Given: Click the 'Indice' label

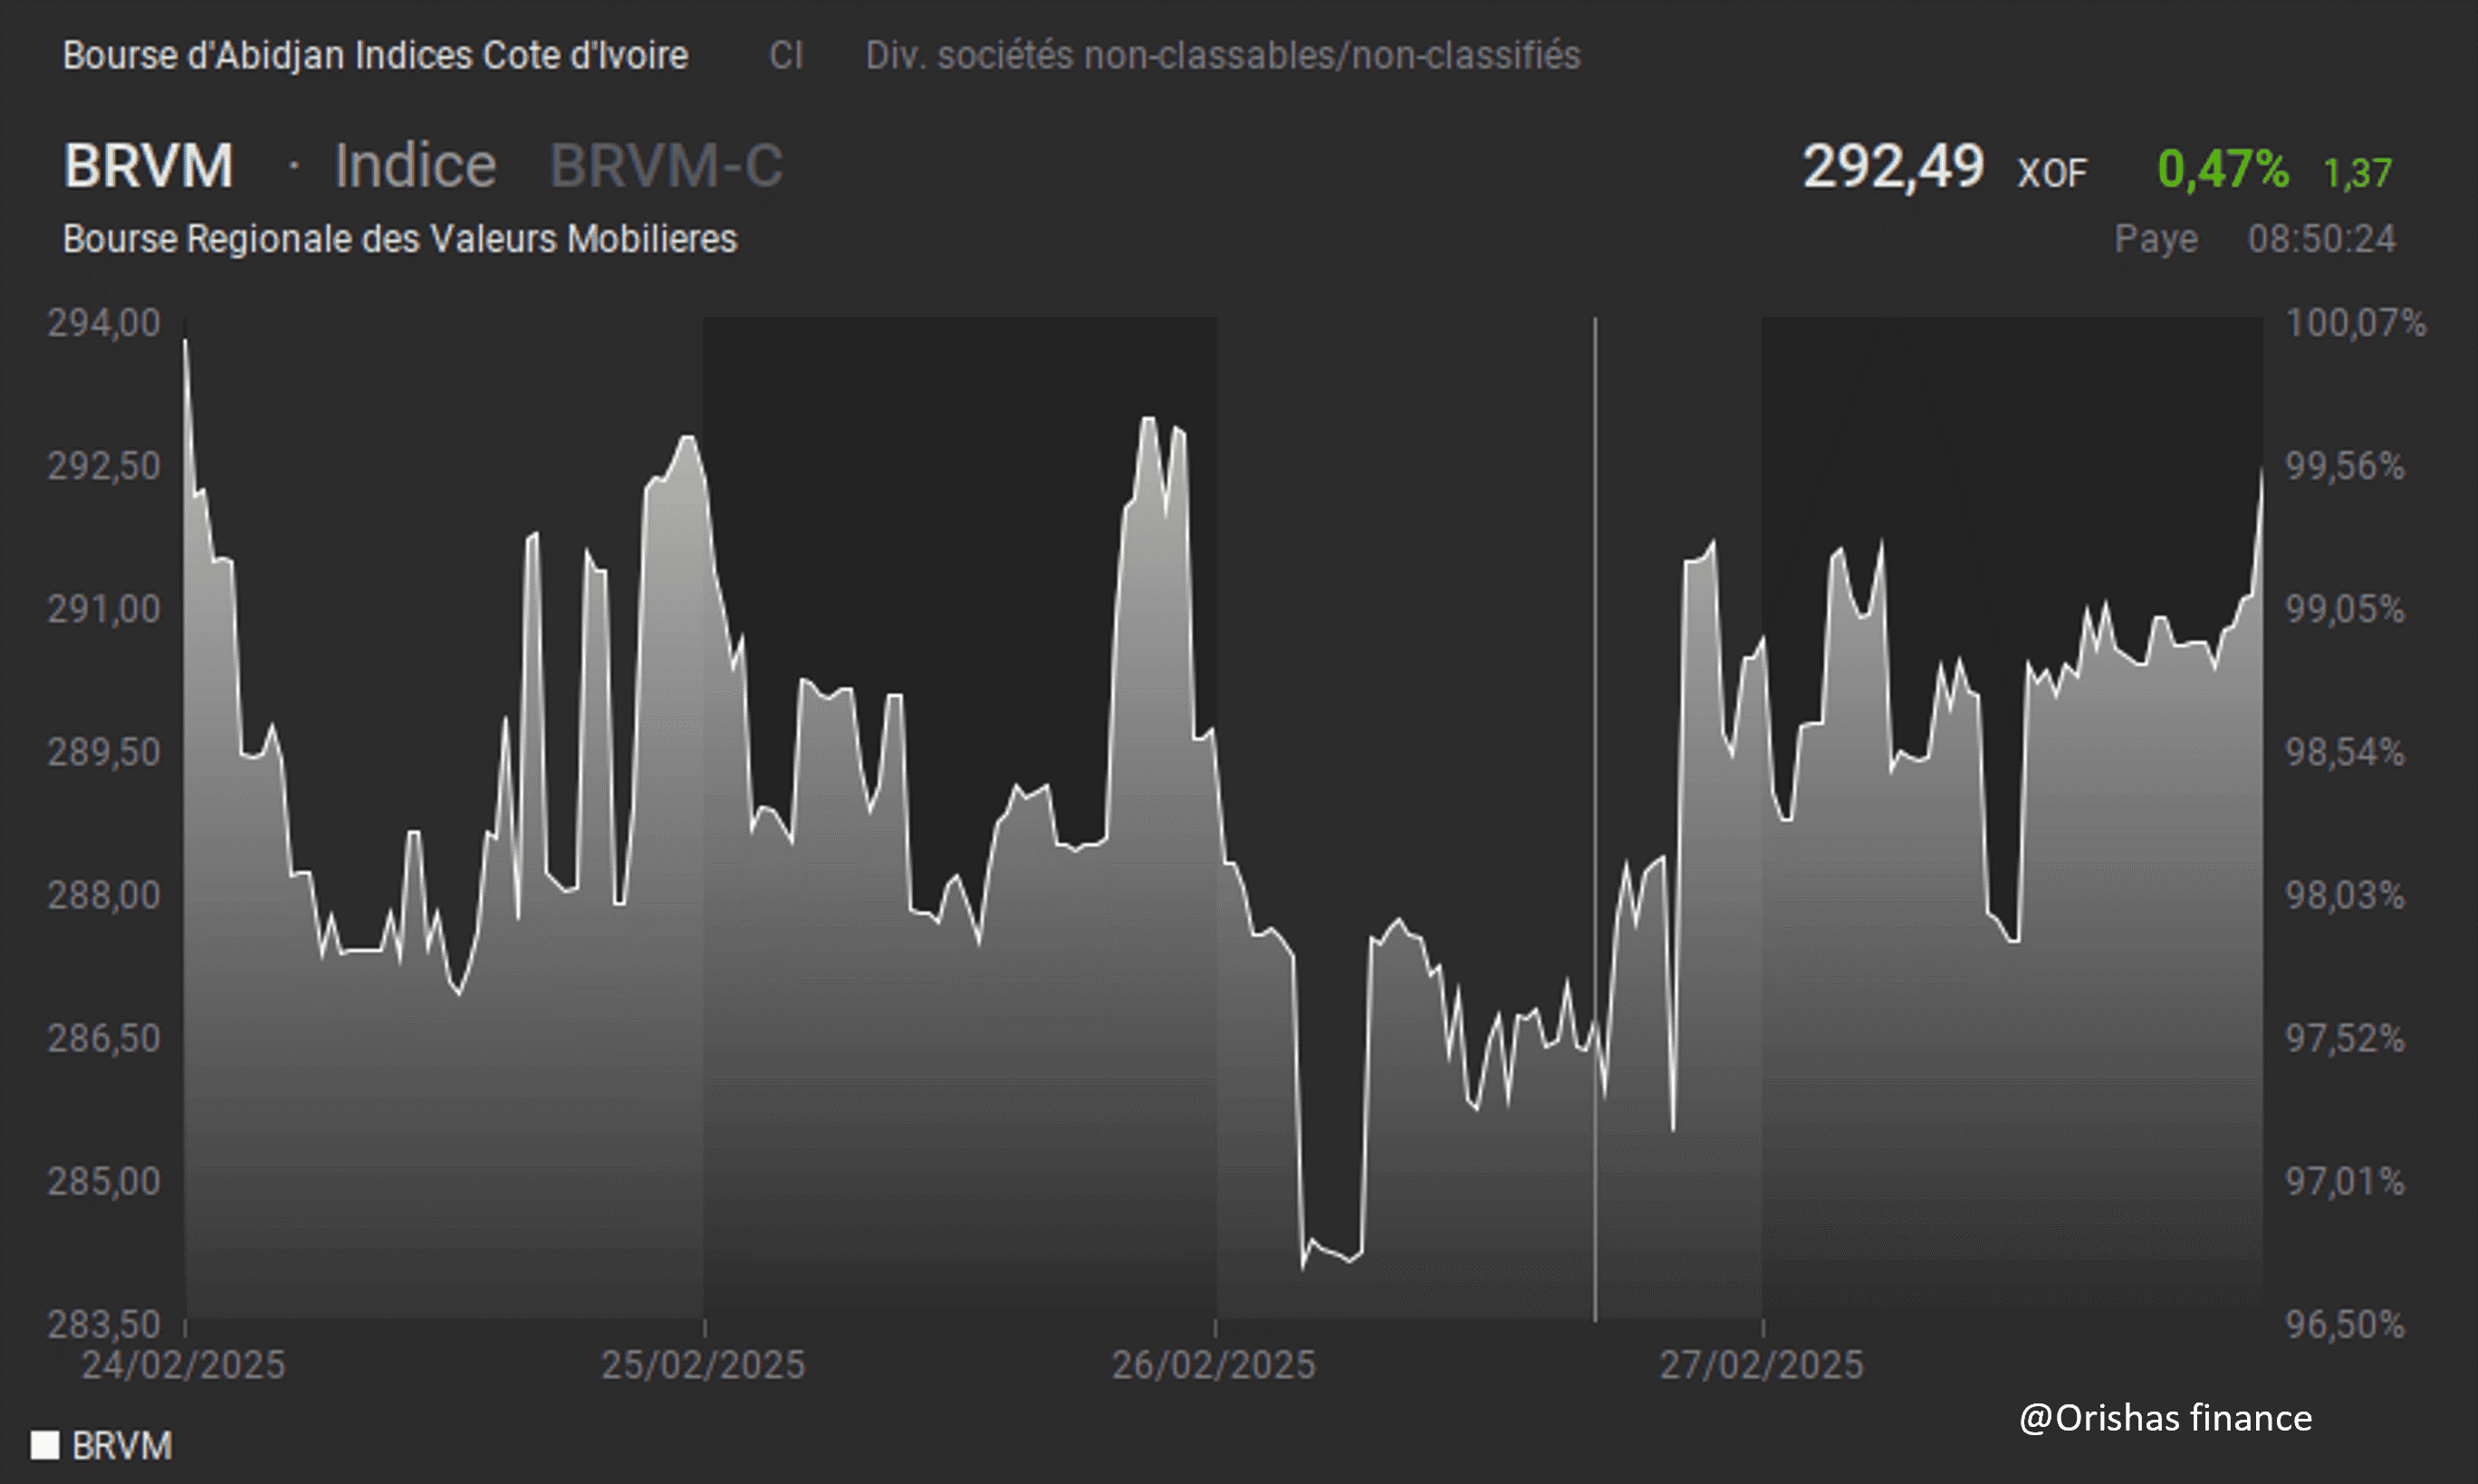Looking at the screenshot, I should pyautogui.click(x=415, y=165).
